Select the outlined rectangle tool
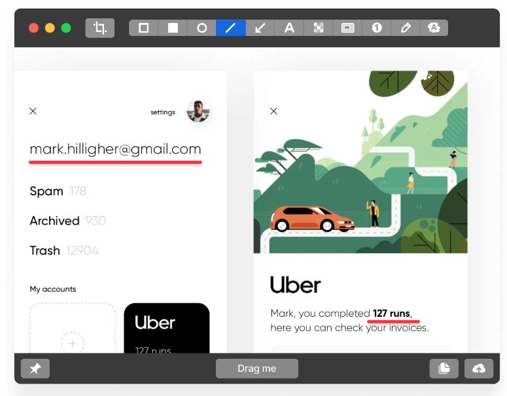 pyautogui.click(x=143, y=28)
